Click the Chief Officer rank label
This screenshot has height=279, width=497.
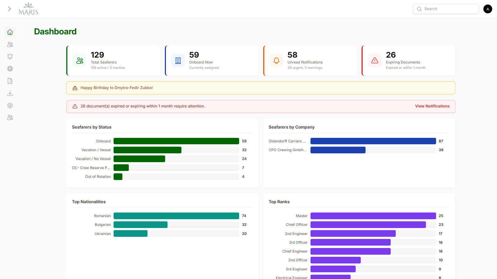tap(297, 225)
